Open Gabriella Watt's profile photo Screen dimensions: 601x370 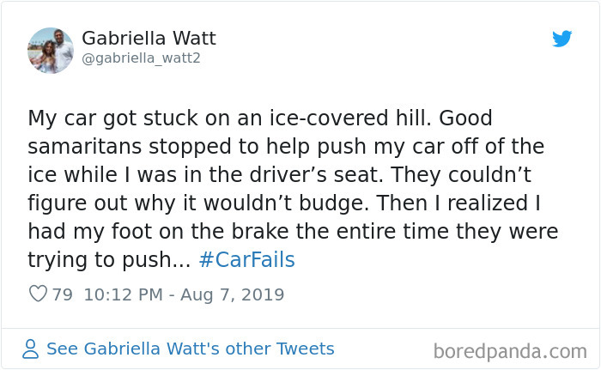(51, 50)
